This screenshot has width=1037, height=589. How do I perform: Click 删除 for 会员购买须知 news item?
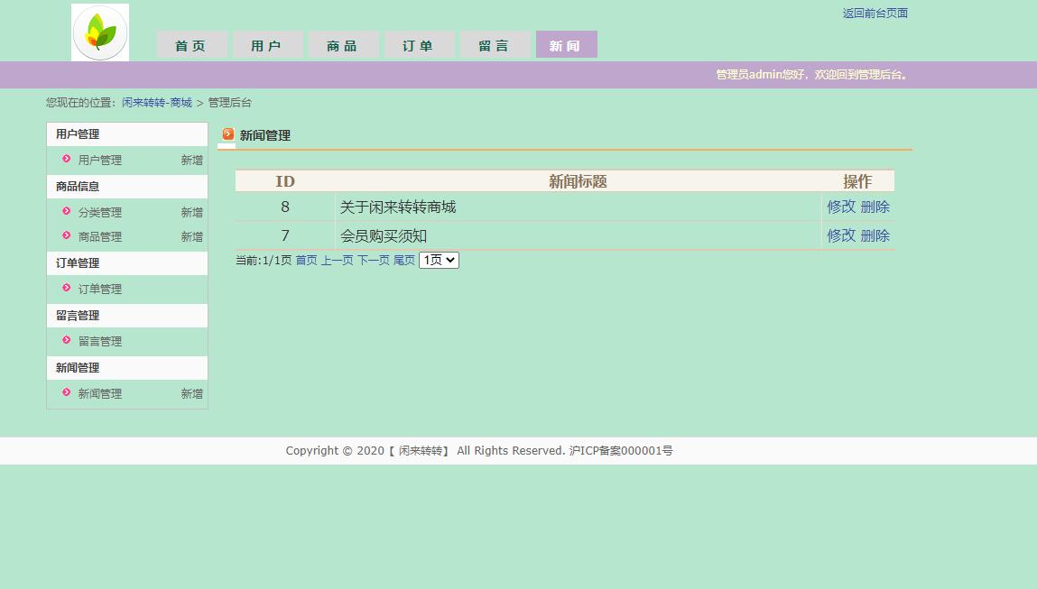click(x=877, y=235)
